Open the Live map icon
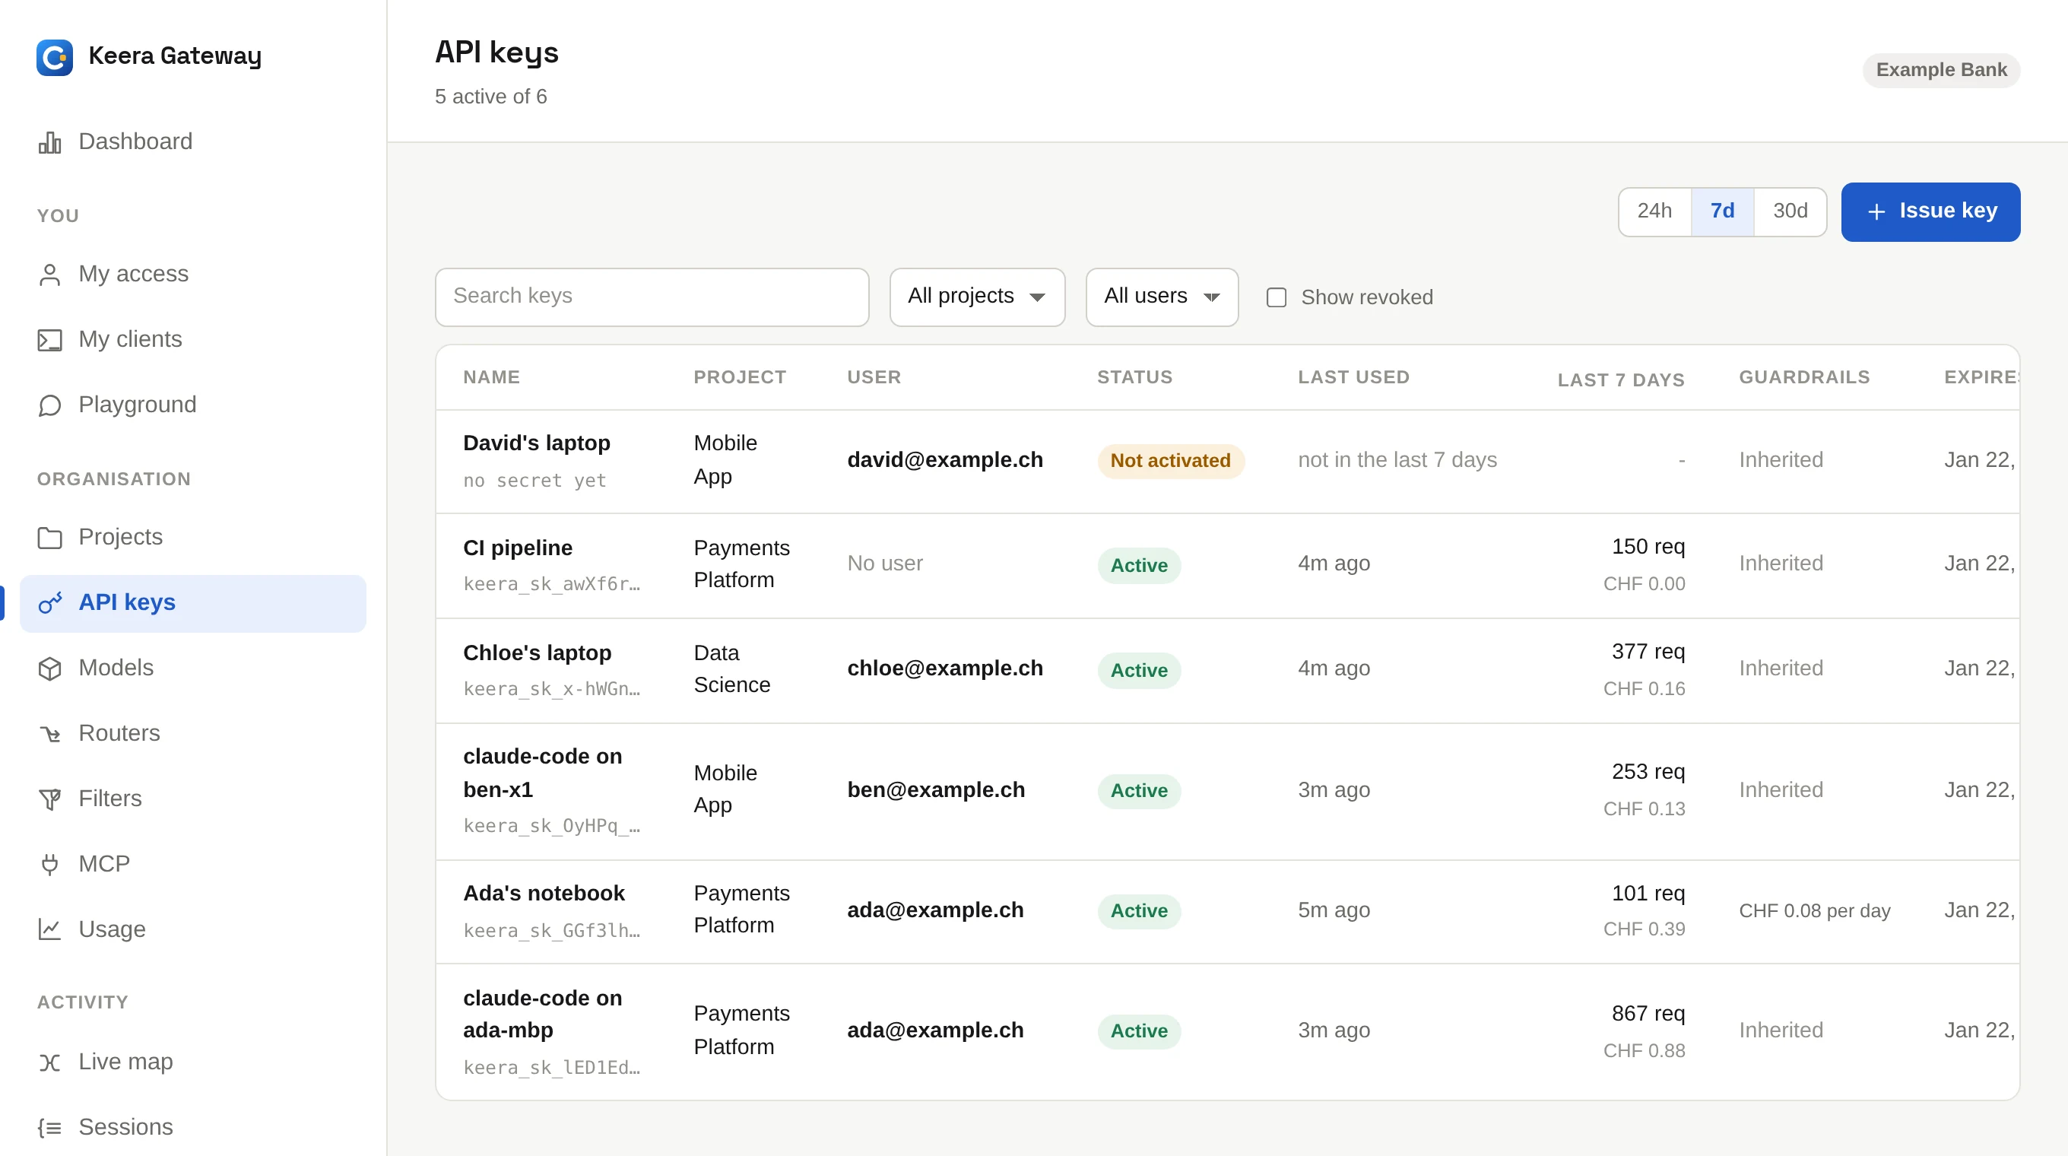The height and width of the screenshot is (1156, 2068). tap(49, 1062)
